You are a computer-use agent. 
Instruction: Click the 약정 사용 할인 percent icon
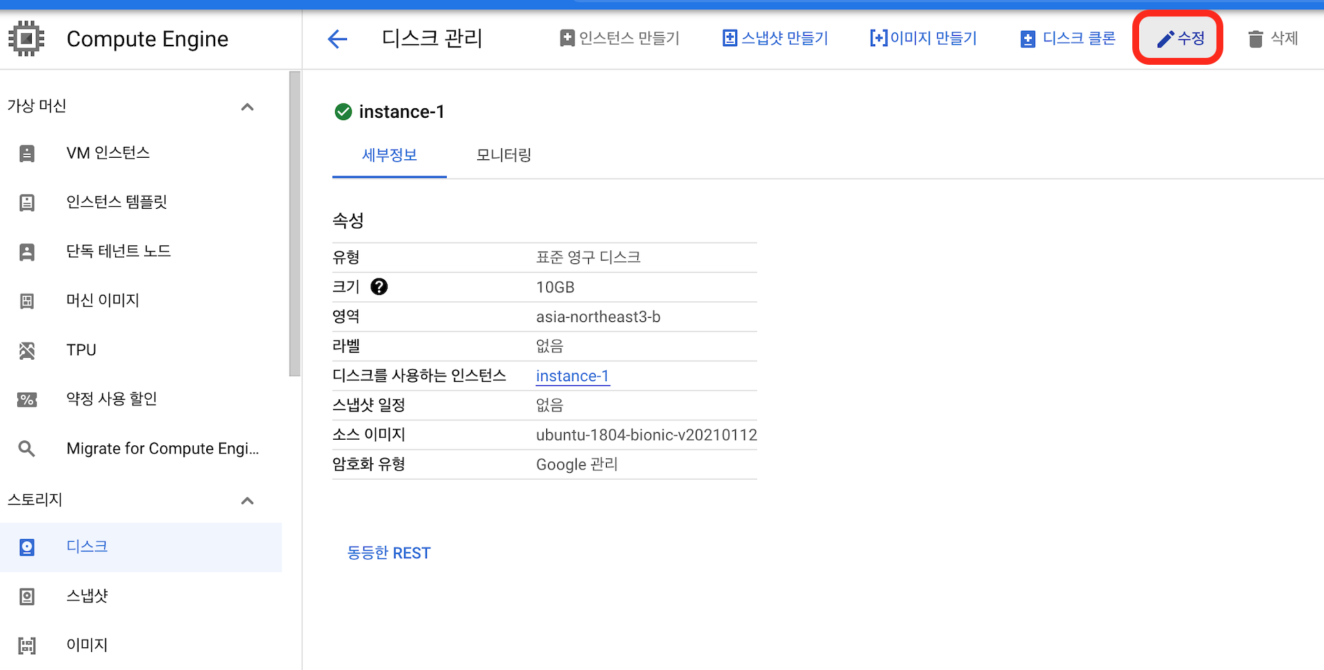(x=27, y=399)
